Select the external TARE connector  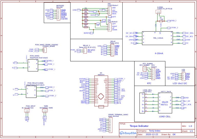[45, 111]
